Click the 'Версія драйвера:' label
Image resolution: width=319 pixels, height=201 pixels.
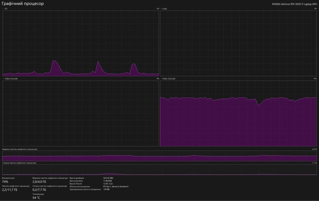click(77, 178)
